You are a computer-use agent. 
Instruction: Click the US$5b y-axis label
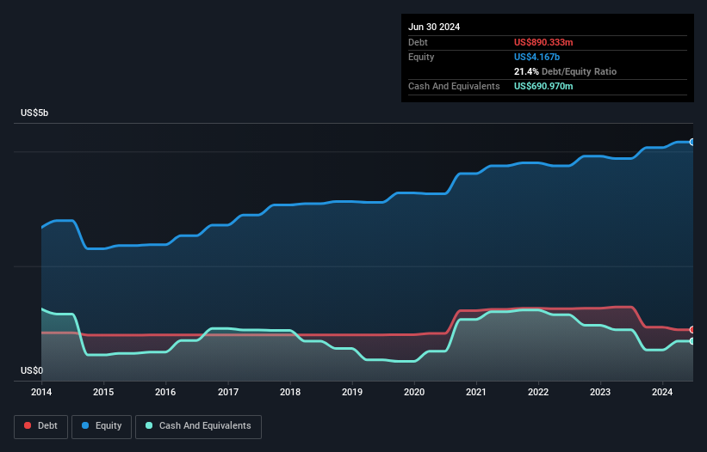(34, 113)
